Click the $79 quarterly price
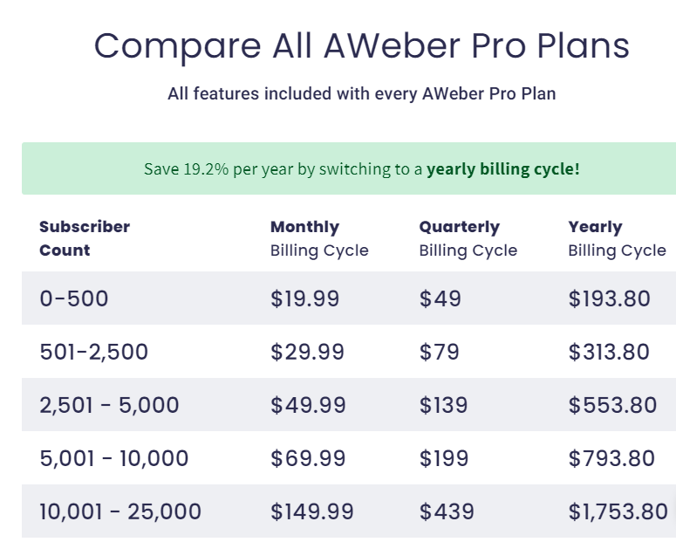The image size is (676, 542). [440, 352]
